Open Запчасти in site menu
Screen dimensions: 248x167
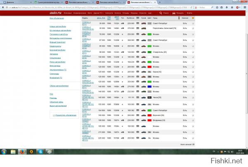[109, 13]
